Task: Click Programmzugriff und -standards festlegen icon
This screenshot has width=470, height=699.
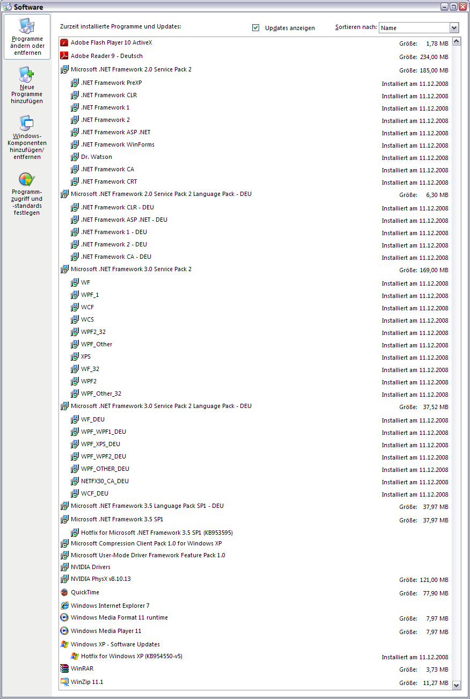Action: (x=27, y=179)
